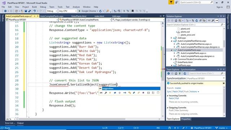Click the Push link beside Actions
231x130 pixels.
click(x=186, y=91)
